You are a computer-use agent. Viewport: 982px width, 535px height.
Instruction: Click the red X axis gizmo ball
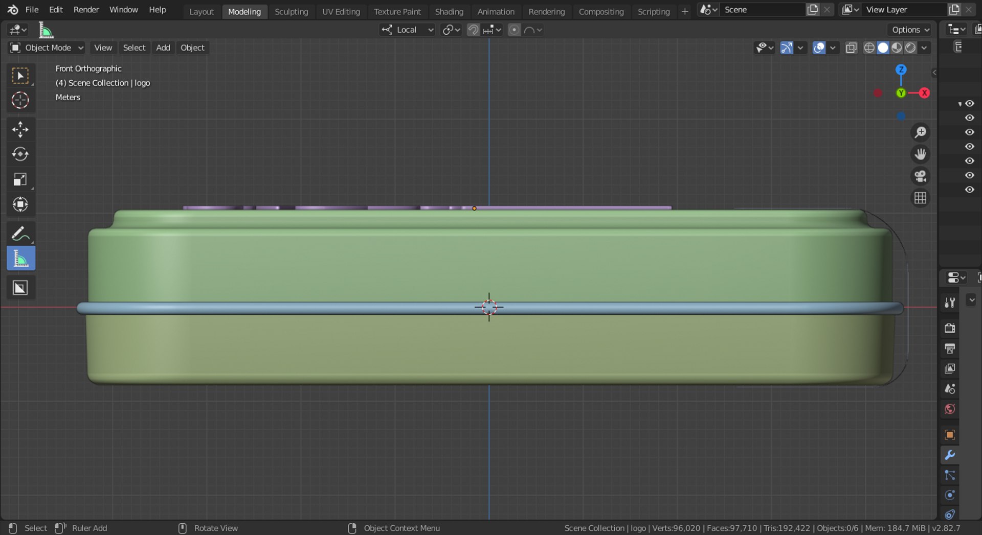click(924, 93)
